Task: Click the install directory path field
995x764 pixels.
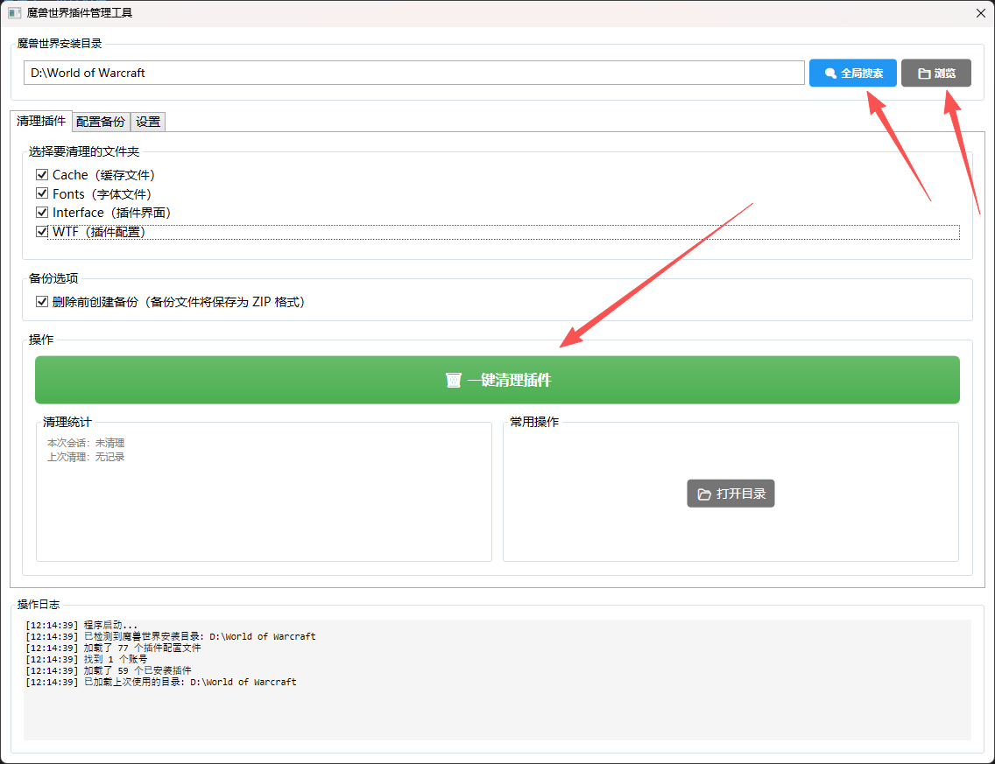Action: tap(413, 73)
